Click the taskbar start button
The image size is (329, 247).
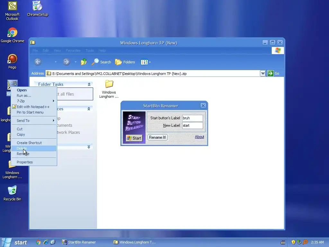tap(15, 242)
